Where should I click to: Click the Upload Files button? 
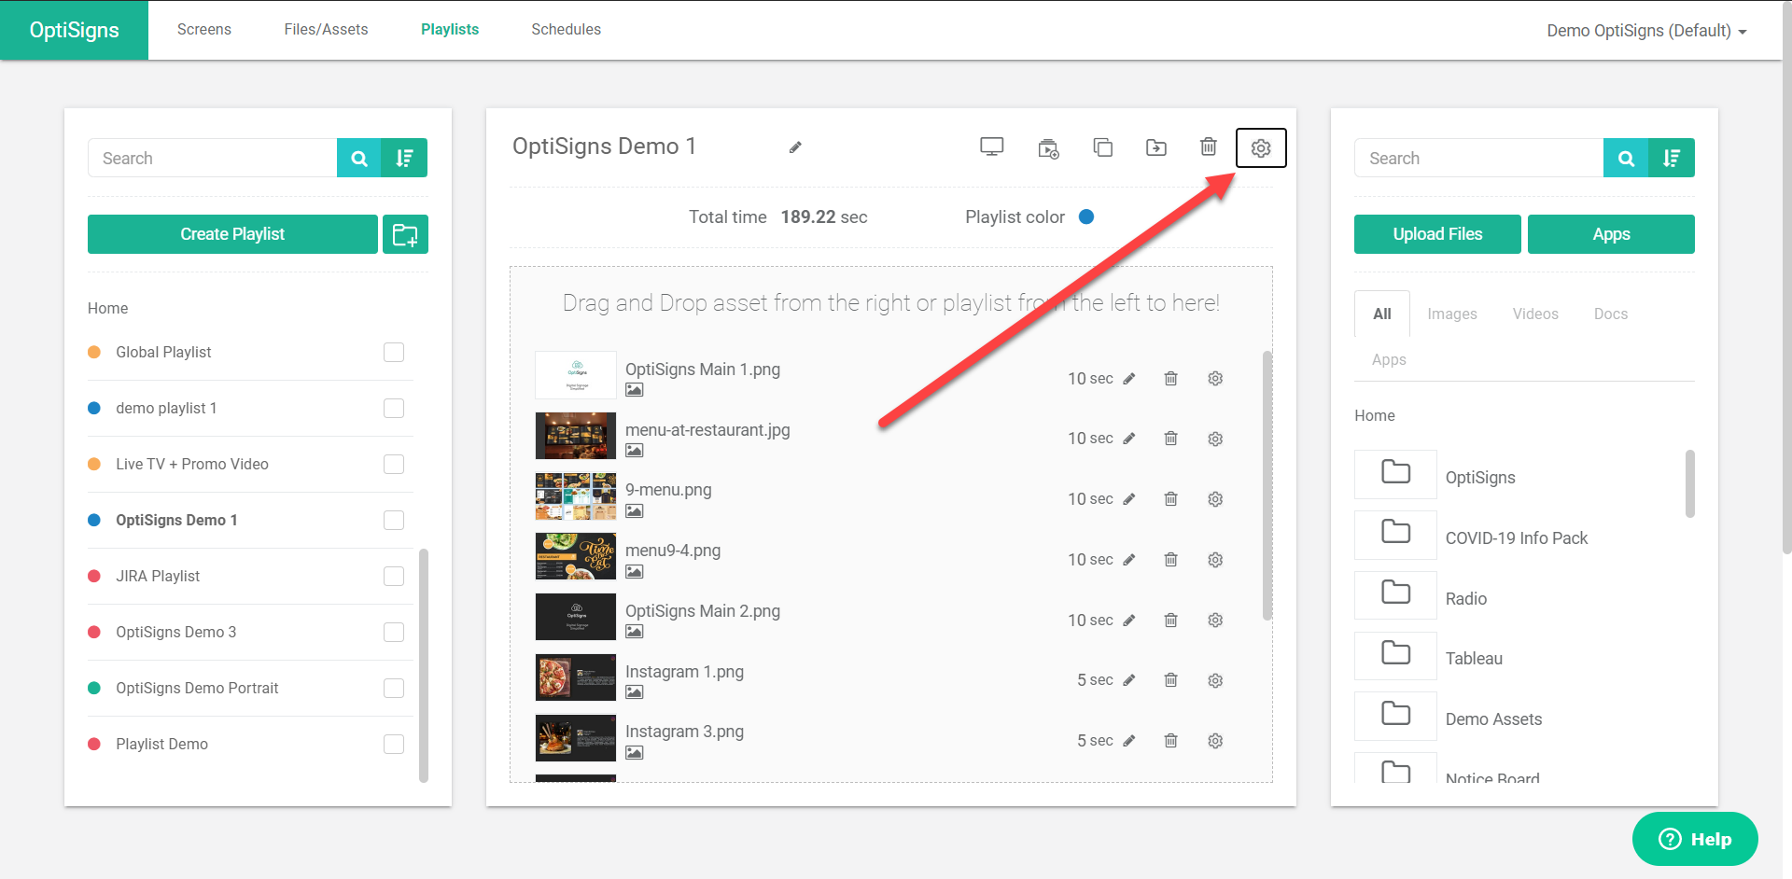pos(1436,234)
